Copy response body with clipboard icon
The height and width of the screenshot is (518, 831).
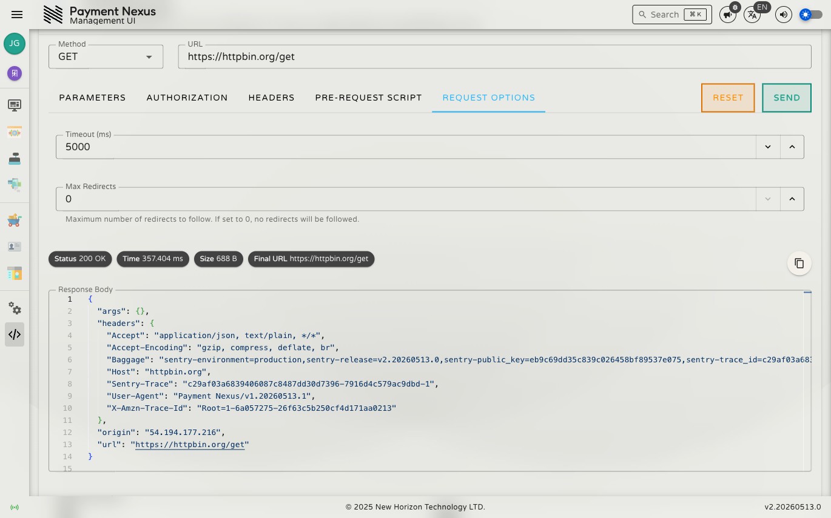(x=799, y=264)
